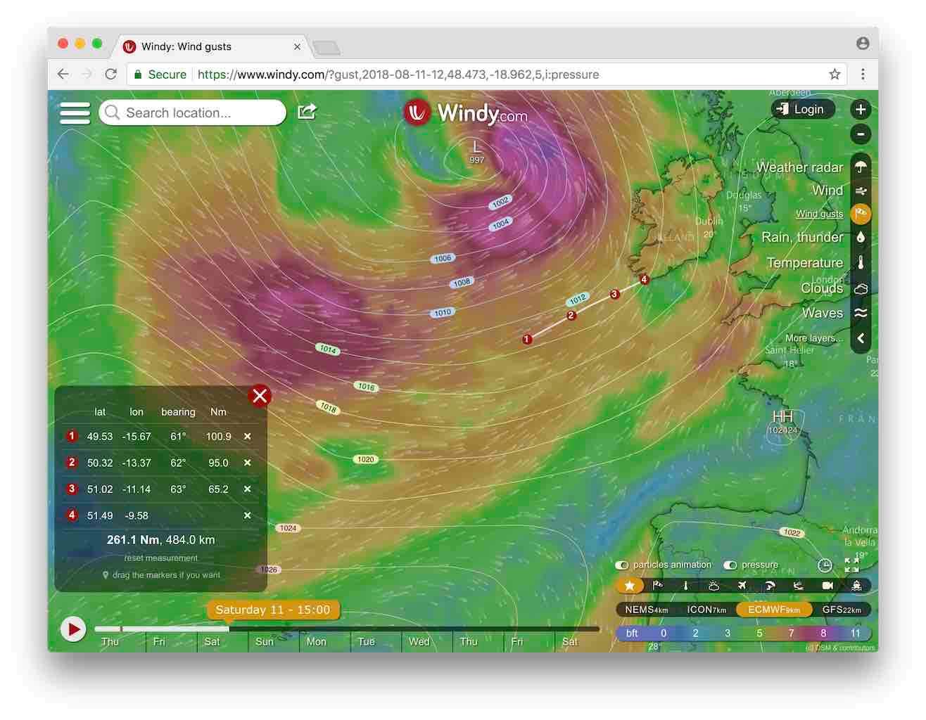
Task: Enter fullscreen mode using the expand icon
Action: pyautogui.click(x=851, y=565)
